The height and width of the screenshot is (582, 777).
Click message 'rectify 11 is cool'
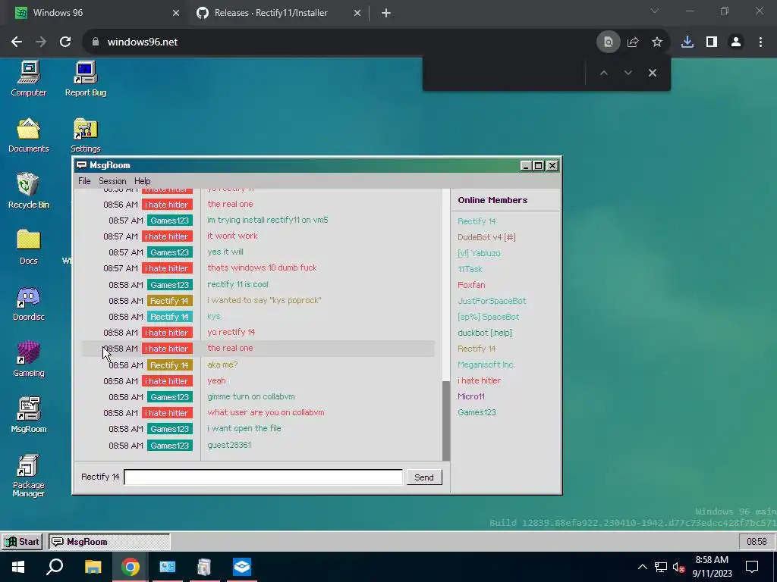click(238, 284)
